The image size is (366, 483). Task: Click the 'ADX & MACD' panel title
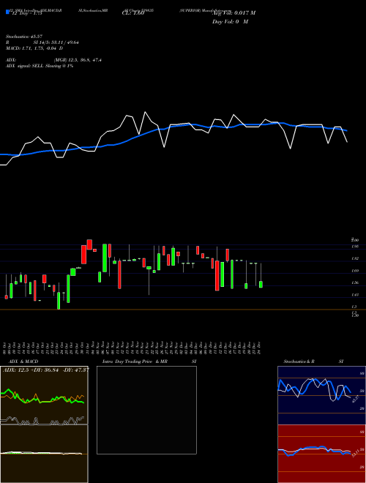tap(23, 362)
